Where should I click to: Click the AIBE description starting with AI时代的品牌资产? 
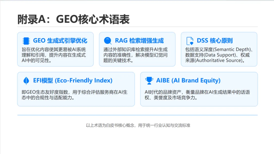click(197, 95)
